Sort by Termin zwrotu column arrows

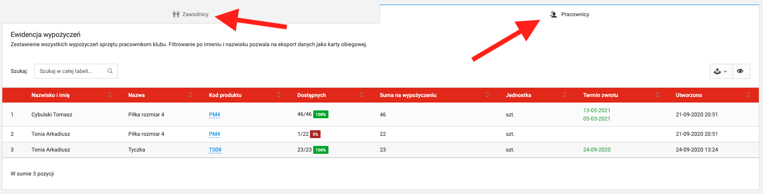[657, 95]
